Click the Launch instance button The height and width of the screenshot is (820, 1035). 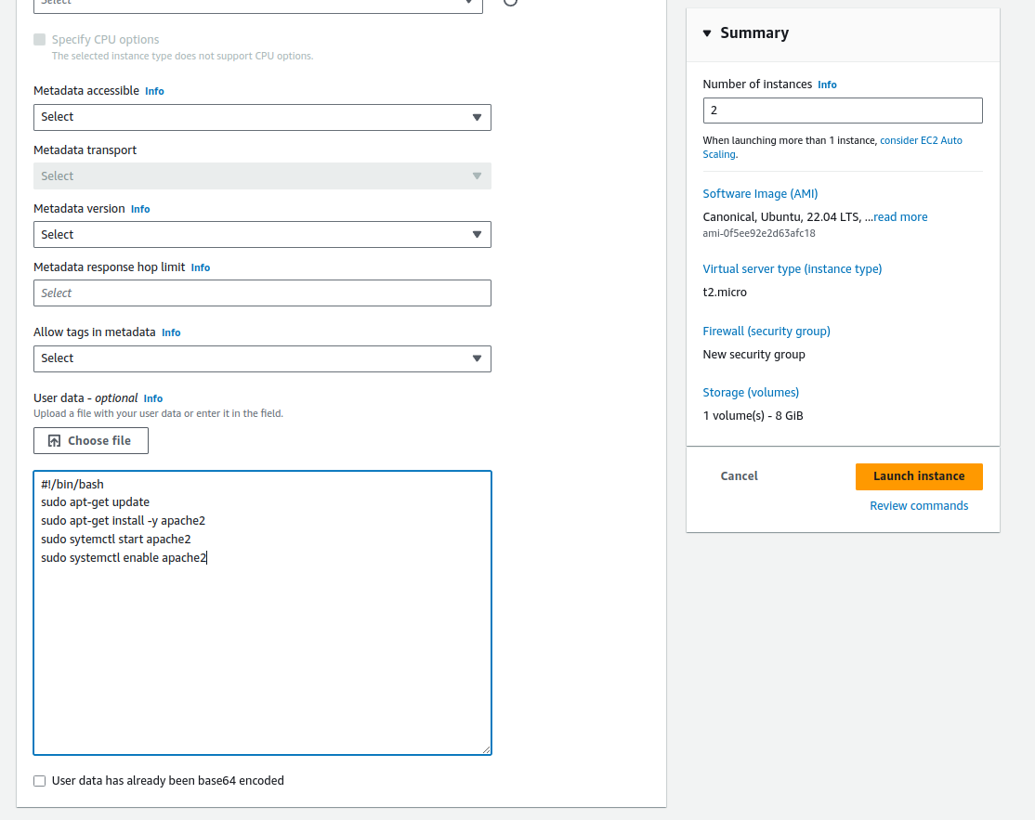(919, 476)
